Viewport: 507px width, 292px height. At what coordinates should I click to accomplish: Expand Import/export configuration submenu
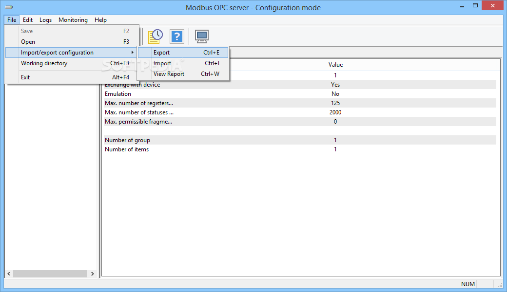(72, 52)
